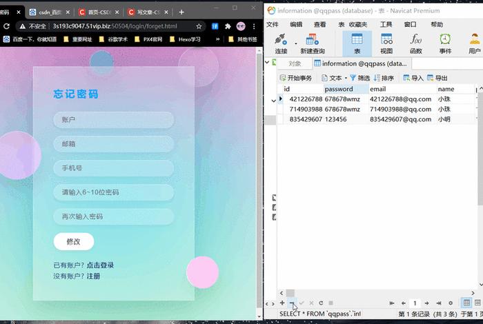Open the 视图 (View) toolbar icon
This screenshot has width=483, height=324.
click(386, 44)
